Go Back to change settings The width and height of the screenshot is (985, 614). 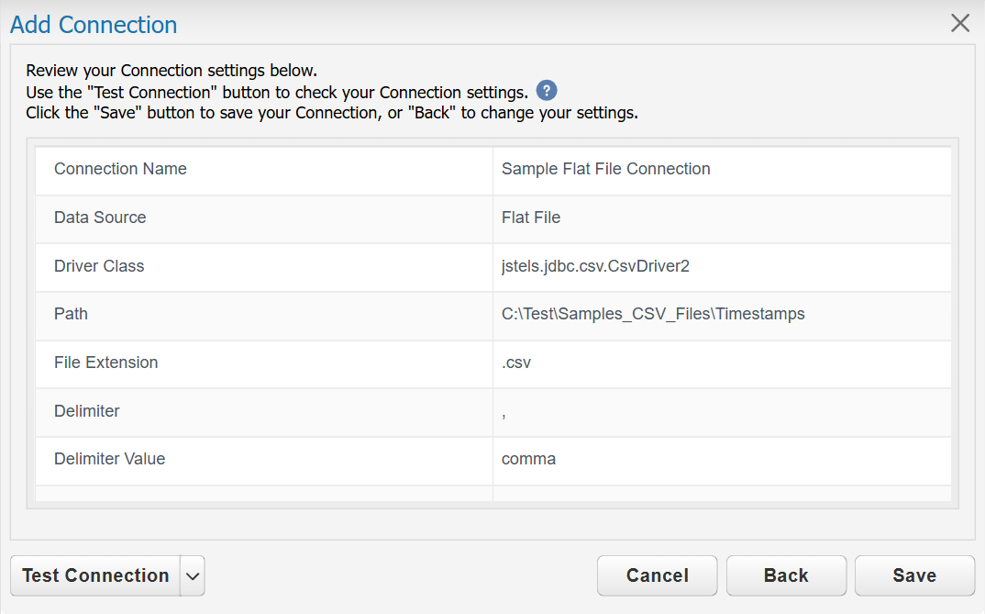pos(786,575)
